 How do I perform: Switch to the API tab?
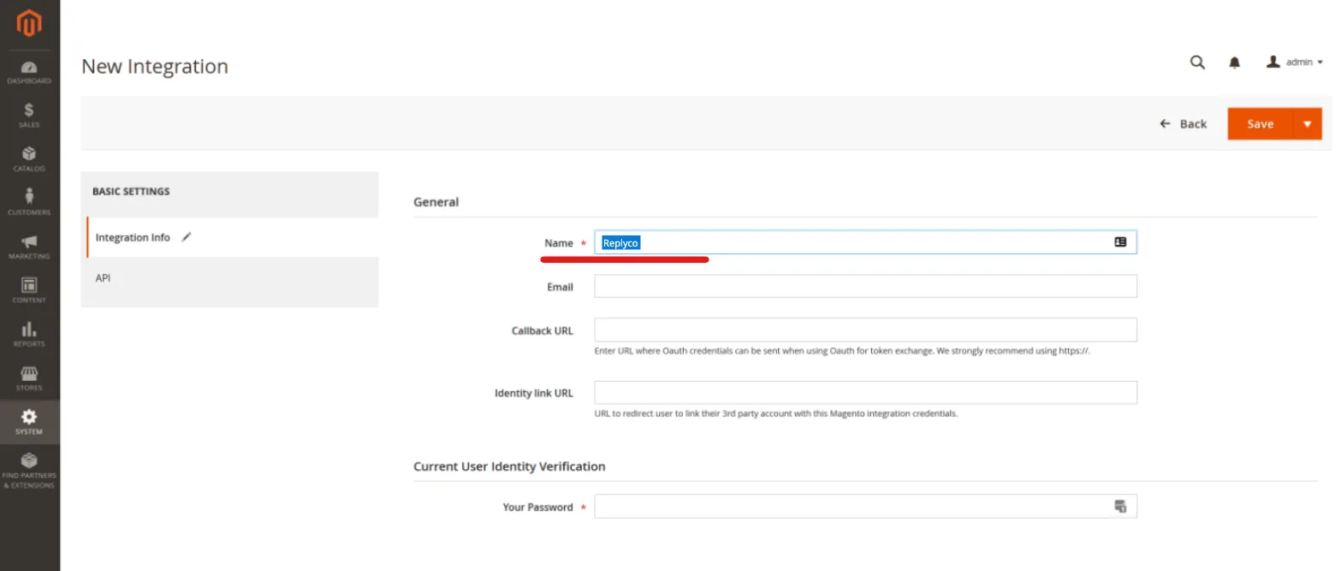[x=229, y=278]
